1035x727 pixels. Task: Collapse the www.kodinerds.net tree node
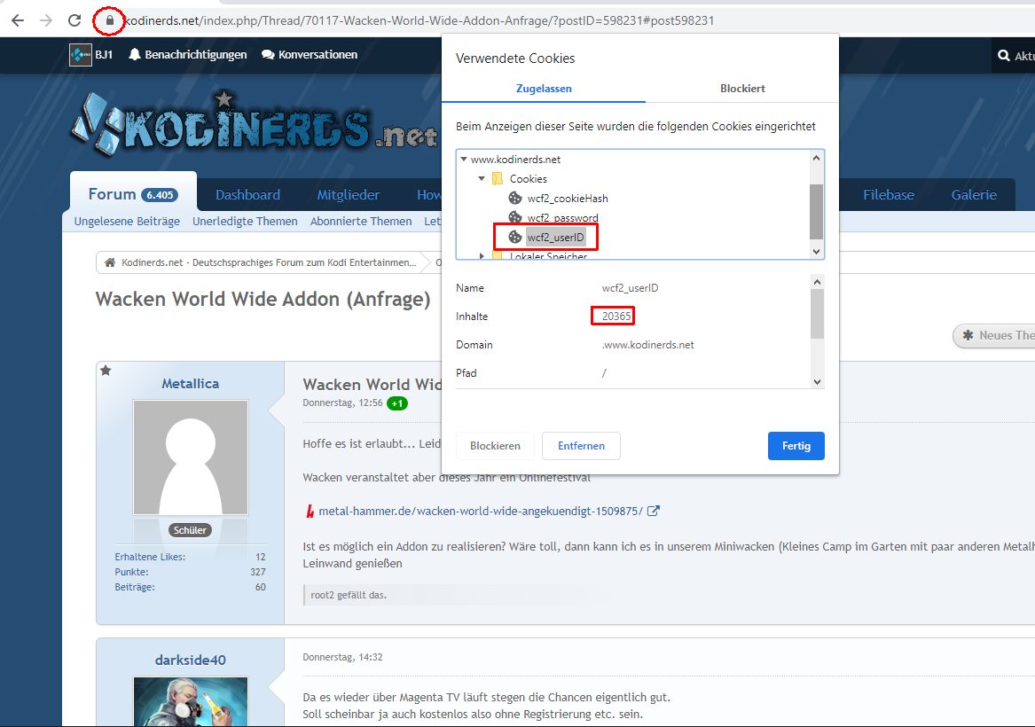[464, 159]
